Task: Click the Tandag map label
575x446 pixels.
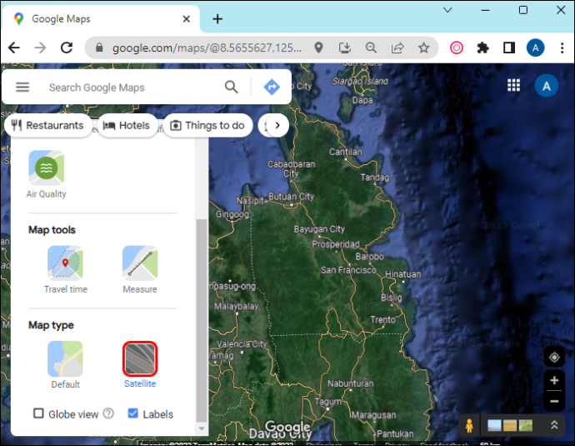Action: [x=375, y=178]
